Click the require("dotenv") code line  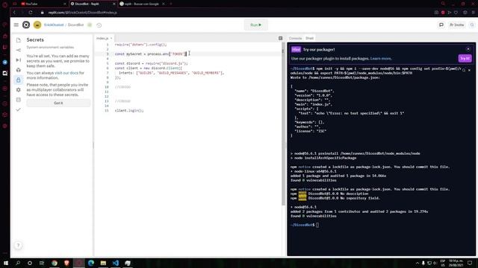pyautogui.click(x=141, y=45)
